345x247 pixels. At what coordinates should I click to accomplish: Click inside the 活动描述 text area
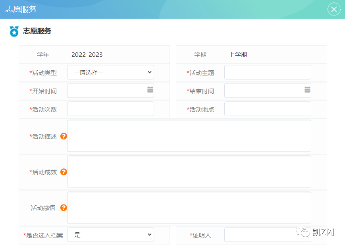pyautogui.click(x=189, y=136)
